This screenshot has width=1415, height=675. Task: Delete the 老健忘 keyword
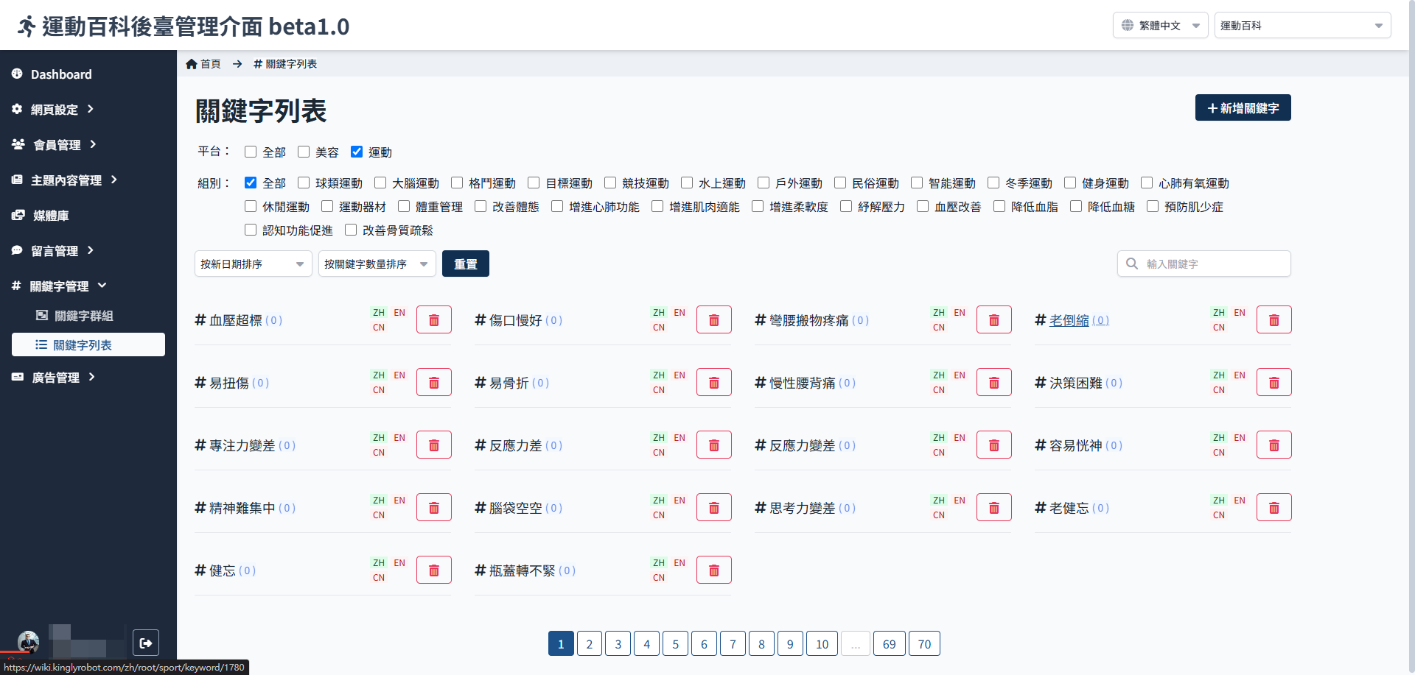tap(1274, 508)
